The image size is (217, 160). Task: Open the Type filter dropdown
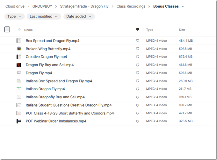[x=14, y=17]
